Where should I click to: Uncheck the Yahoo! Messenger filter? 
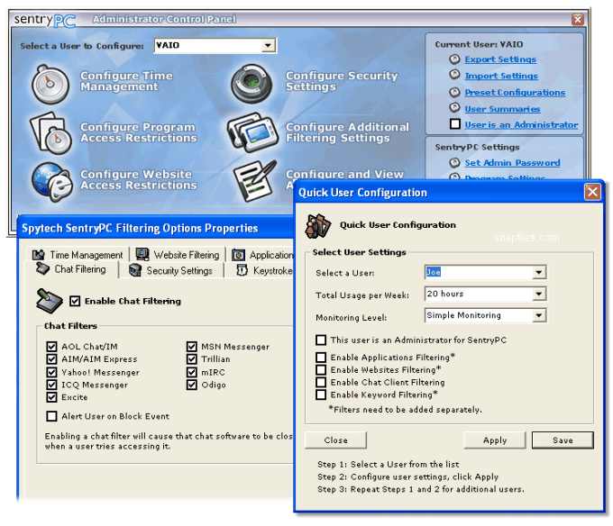(51, 372)
